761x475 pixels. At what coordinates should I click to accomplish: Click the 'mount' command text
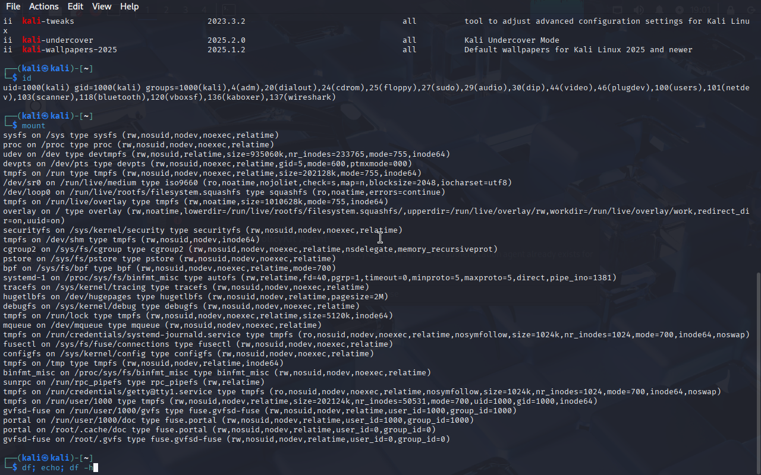tap(34, 126)
